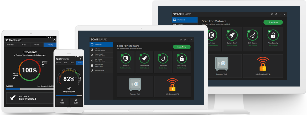
Task: Open the Web Security padlock tile on the laptop
Action: tap(182, 62)
